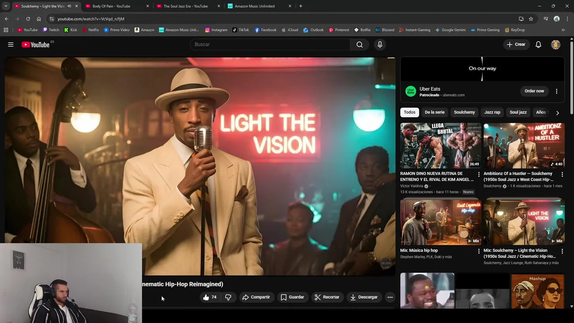Open Ambitionz Of a Hustler thumbnail
Image resolution: width=574 pixels, height=323 pixels.
pyautogui.click(x=524, y=145)
